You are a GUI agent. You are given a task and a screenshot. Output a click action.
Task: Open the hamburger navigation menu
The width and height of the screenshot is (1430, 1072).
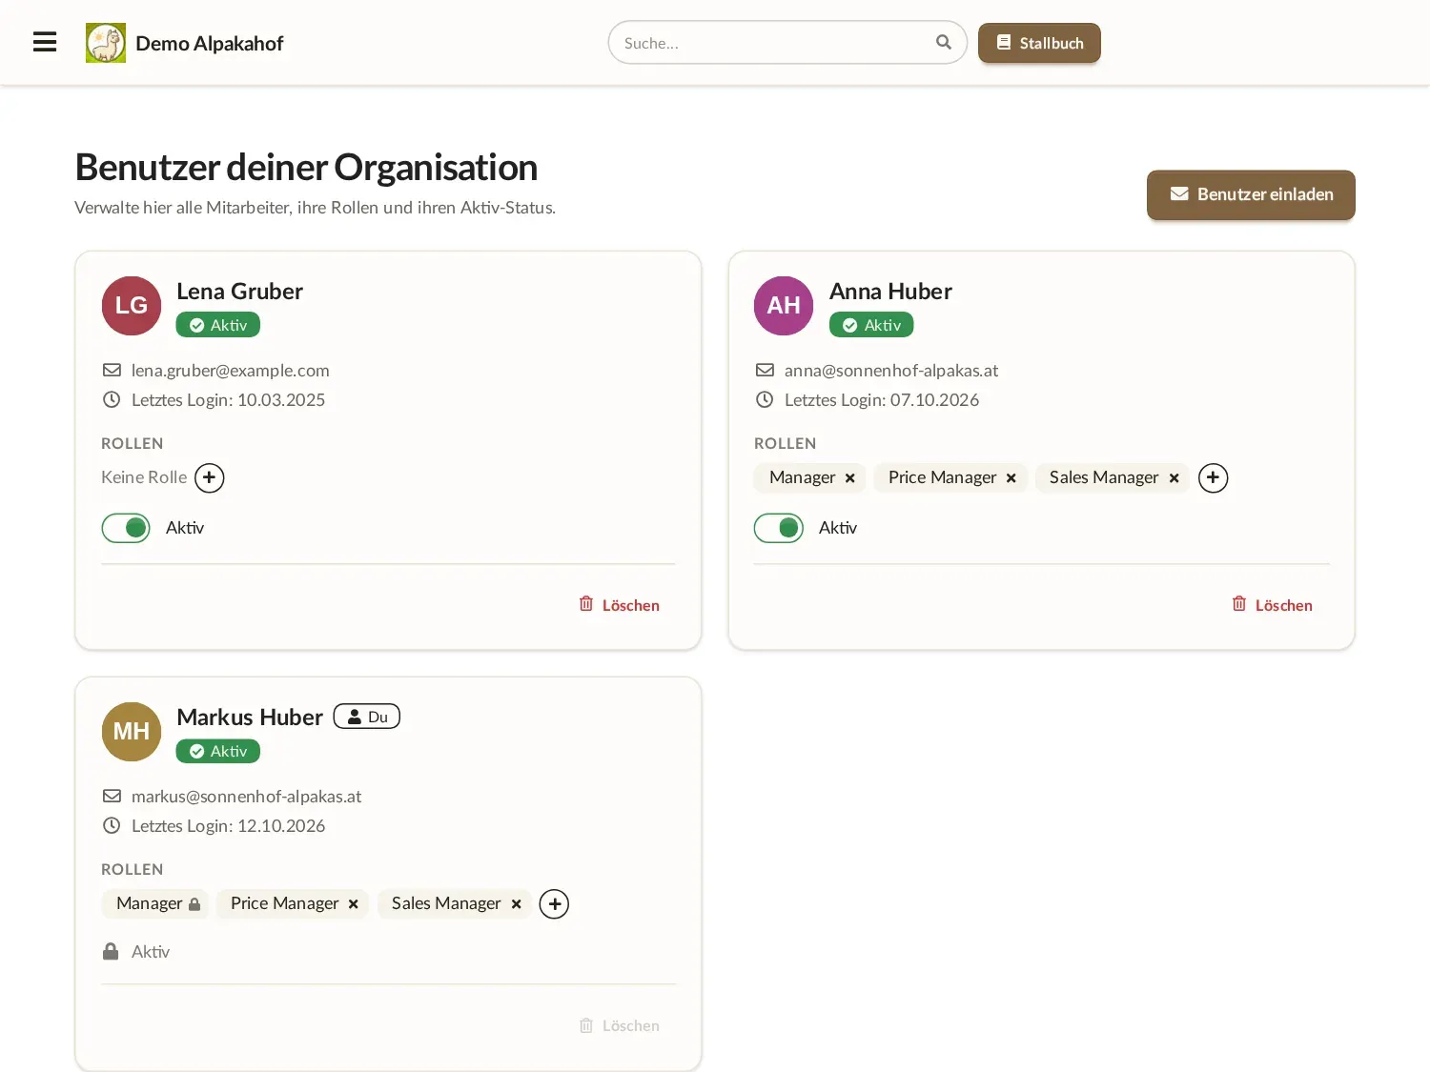pyautogui.click(x=45, y=42)
